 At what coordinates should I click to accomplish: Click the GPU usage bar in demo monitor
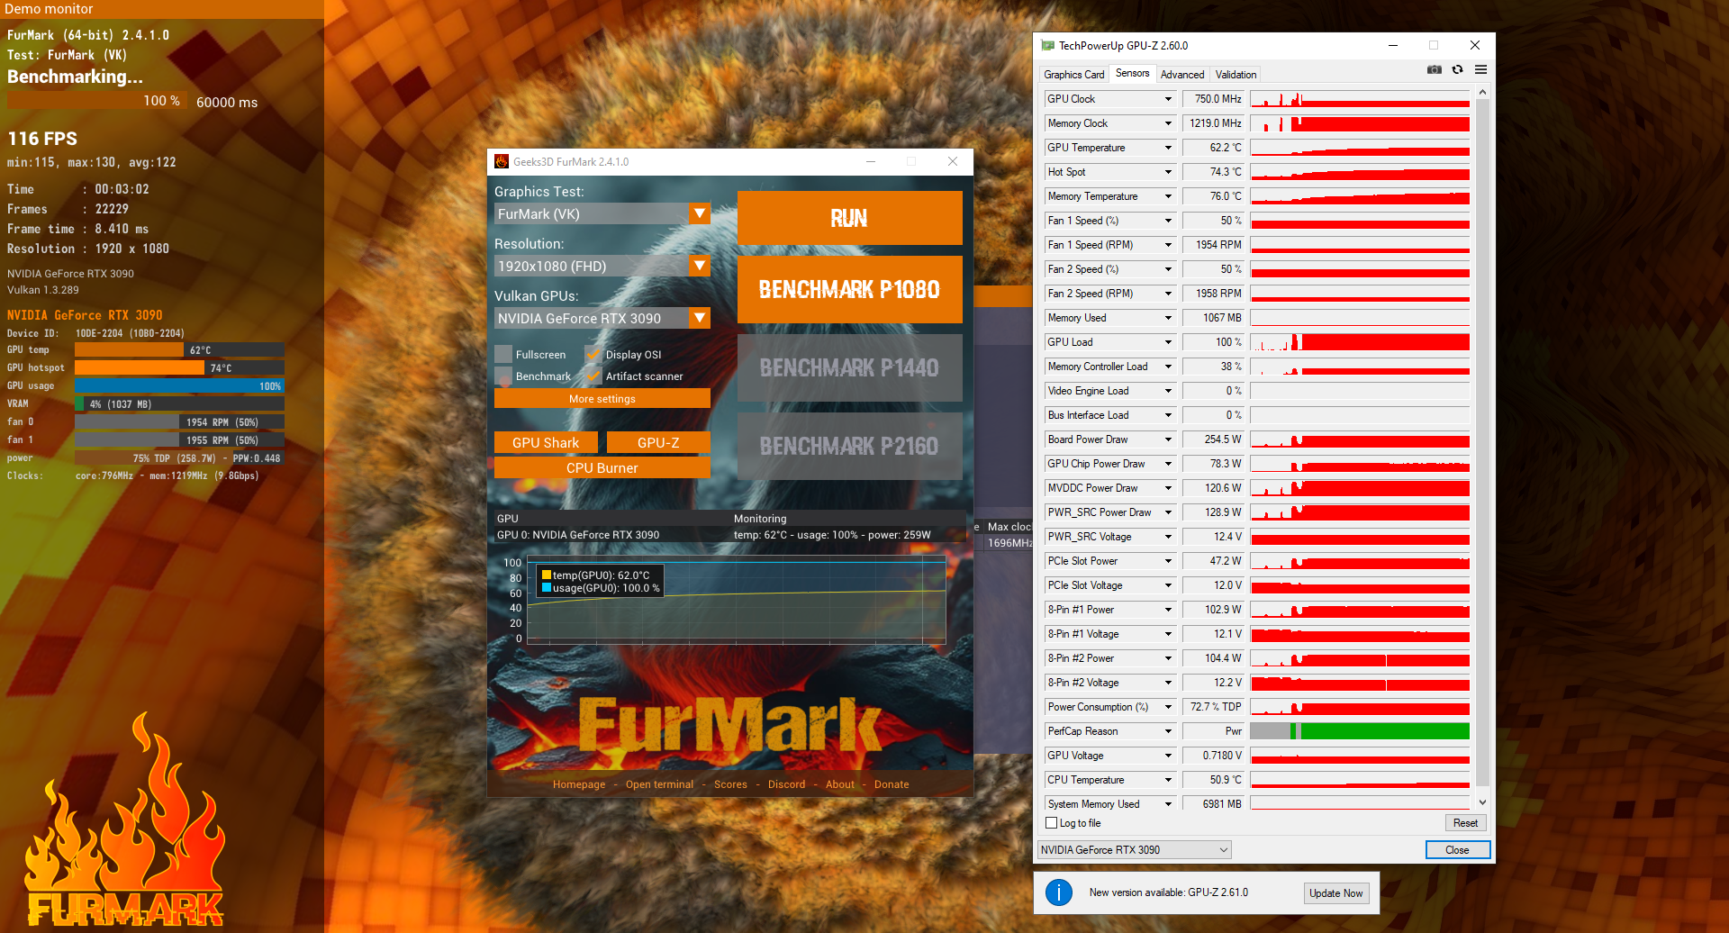pos(179,386)
